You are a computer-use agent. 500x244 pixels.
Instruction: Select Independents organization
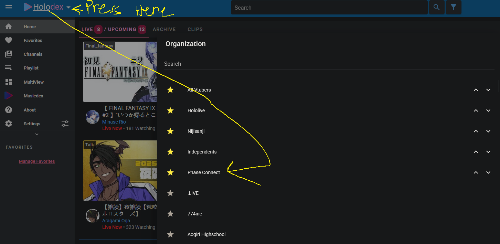pos(202,152)
